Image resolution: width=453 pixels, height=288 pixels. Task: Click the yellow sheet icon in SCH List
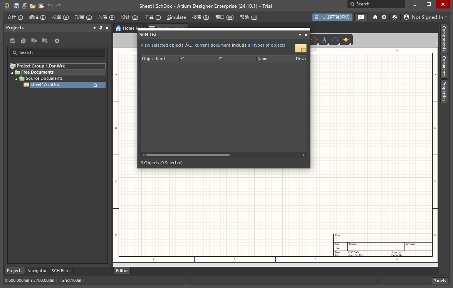301,48
